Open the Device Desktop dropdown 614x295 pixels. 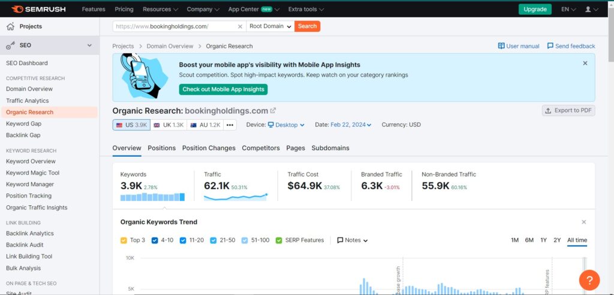(286, 125)
